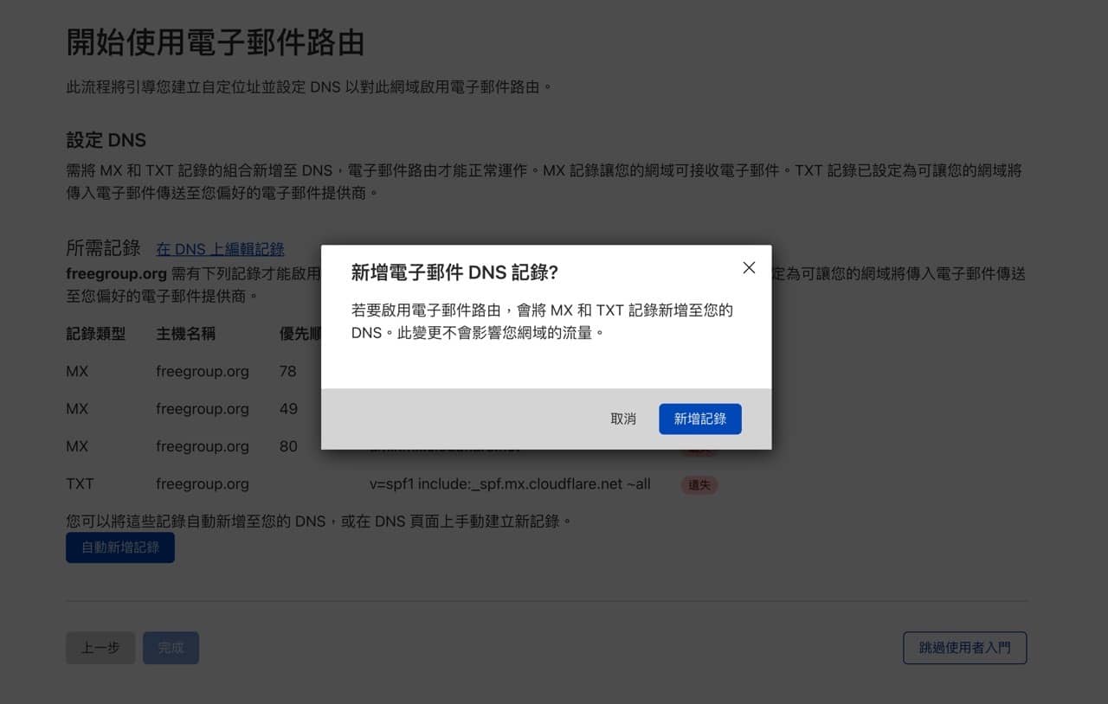Click 設定 DNS section heading
Viewport: 1108px width, 704px height.
(x=106, y=140)
